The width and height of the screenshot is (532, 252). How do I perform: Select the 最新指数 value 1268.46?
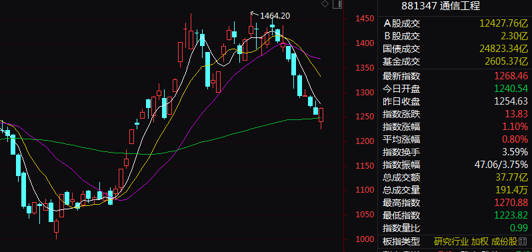511,75
